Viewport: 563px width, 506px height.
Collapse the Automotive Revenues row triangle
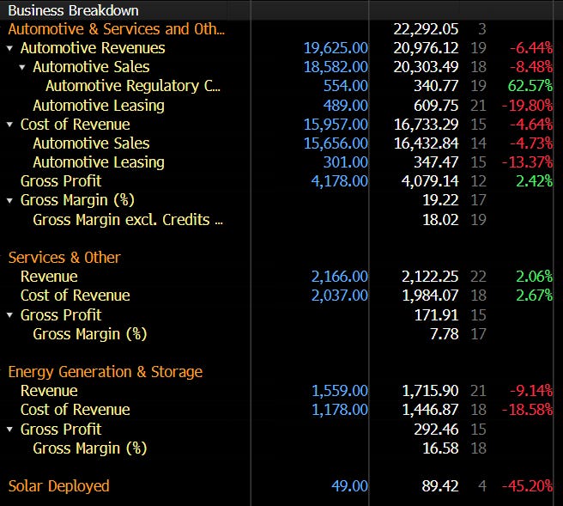9,49
